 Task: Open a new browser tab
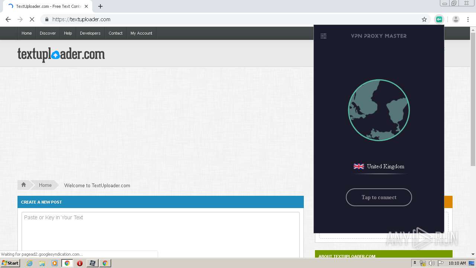point(100,6)
